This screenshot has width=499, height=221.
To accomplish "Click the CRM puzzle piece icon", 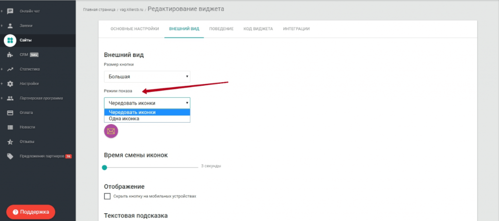I will point(10,55).
